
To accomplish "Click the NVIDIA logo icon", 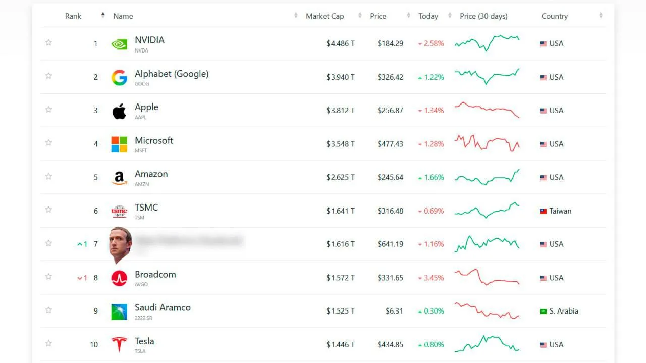I will coord(119,44).
